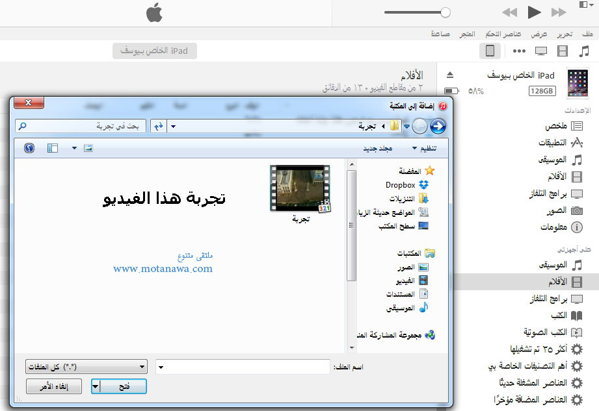This screenshot has width=599, height=411.
Task: Open file type filter كل الملفات dropdown
Action: (x=87, y=367)
